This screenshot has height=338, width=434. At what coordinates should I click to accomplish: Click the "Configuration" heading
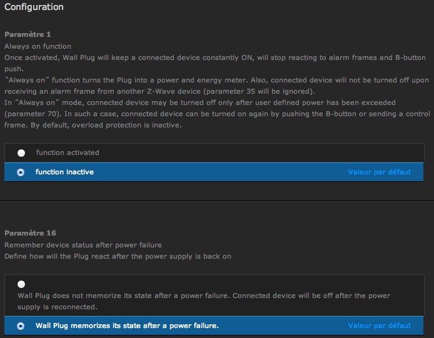point(34,7)
